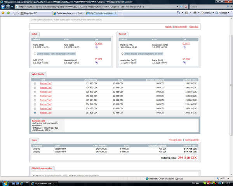Click the Windows Start orb
233x186 pixels.
click(4, 183)
